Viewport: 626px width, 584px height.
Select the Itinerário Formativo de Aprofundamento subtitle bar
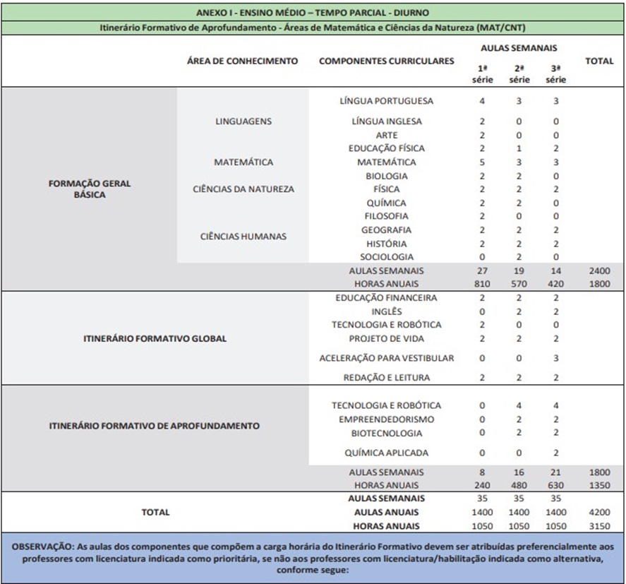(313, 28)
